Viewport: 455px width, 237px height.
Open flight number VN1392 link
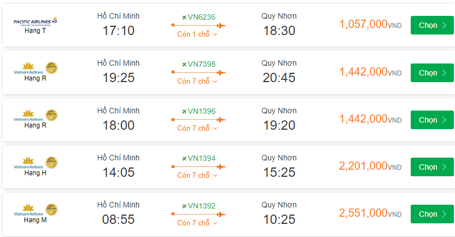pyautogui.click(x=202, y=206)
